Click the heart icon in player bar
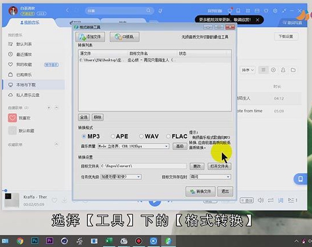 [x=55, y=200]
